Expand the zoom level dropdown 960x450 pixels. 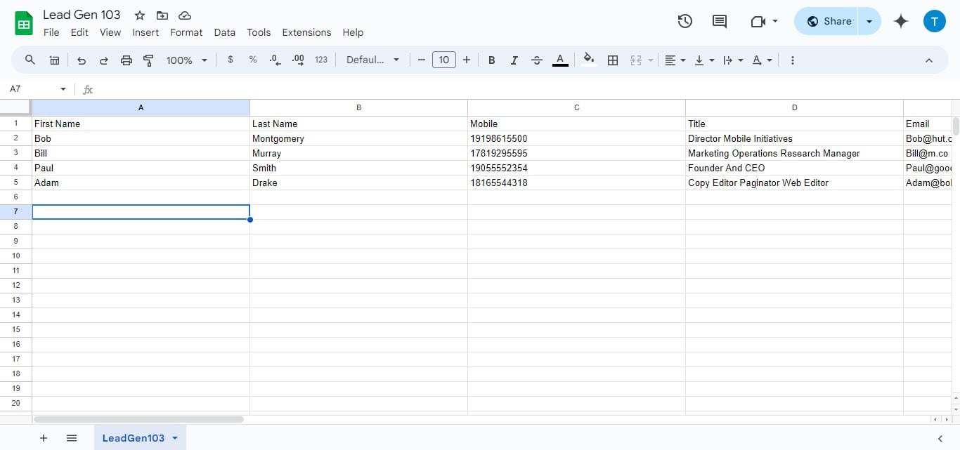click(x=187, y=60)
